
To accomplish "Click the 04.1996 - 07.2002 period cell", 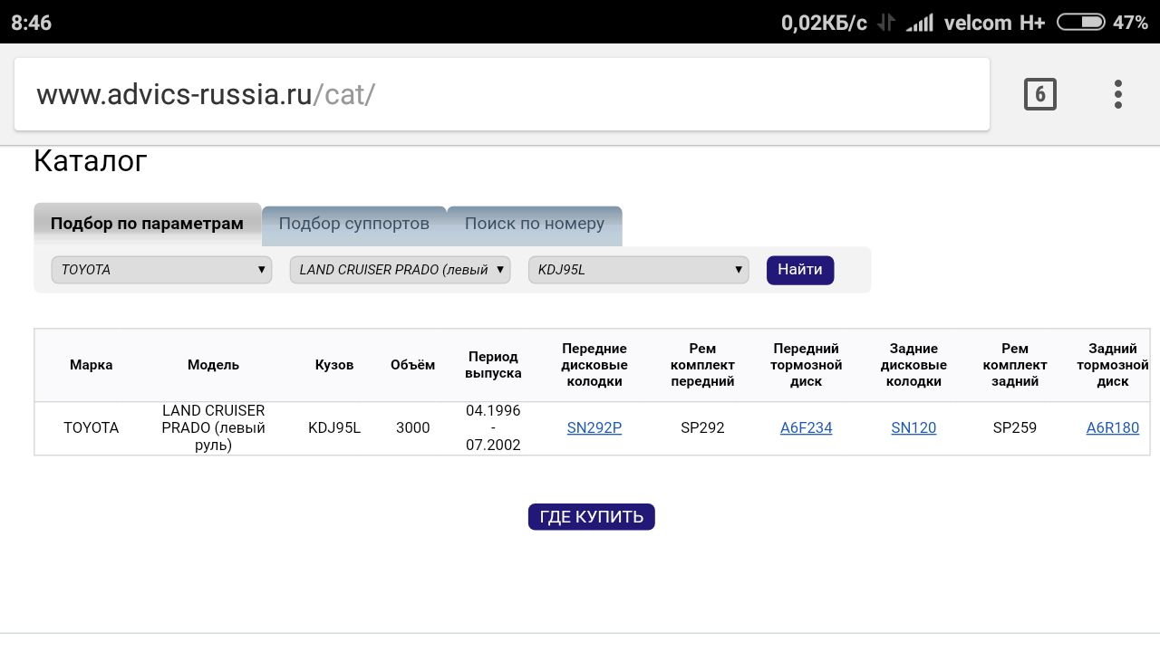I will (493, 428).
